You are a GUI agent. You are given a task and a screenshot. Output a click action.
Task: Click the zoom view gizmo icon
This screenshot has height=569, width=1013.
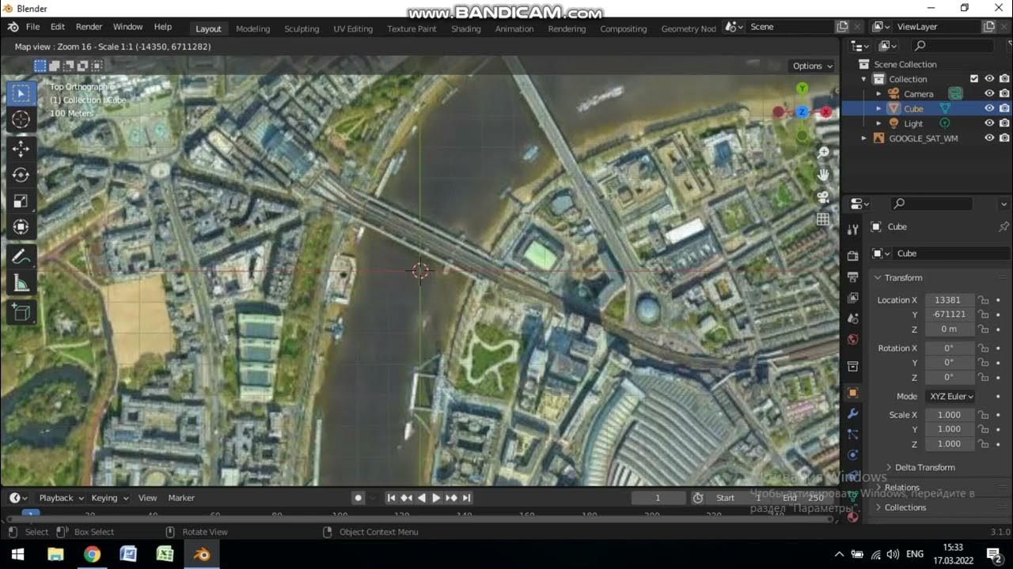point(823,153)
